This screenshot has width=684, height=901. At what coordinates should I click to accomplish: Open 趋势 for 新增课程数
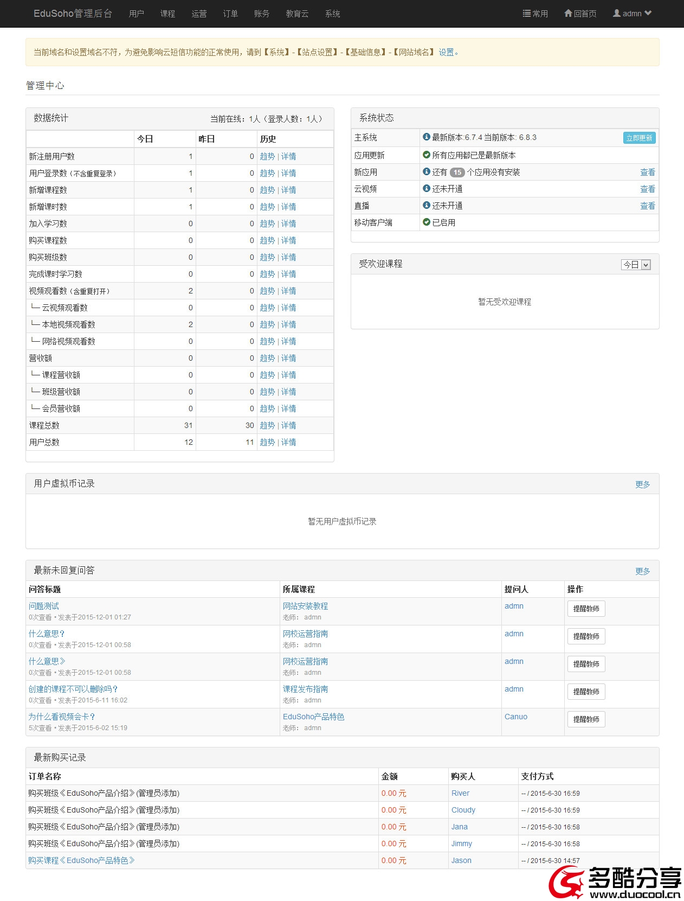[x=268, y=190]
